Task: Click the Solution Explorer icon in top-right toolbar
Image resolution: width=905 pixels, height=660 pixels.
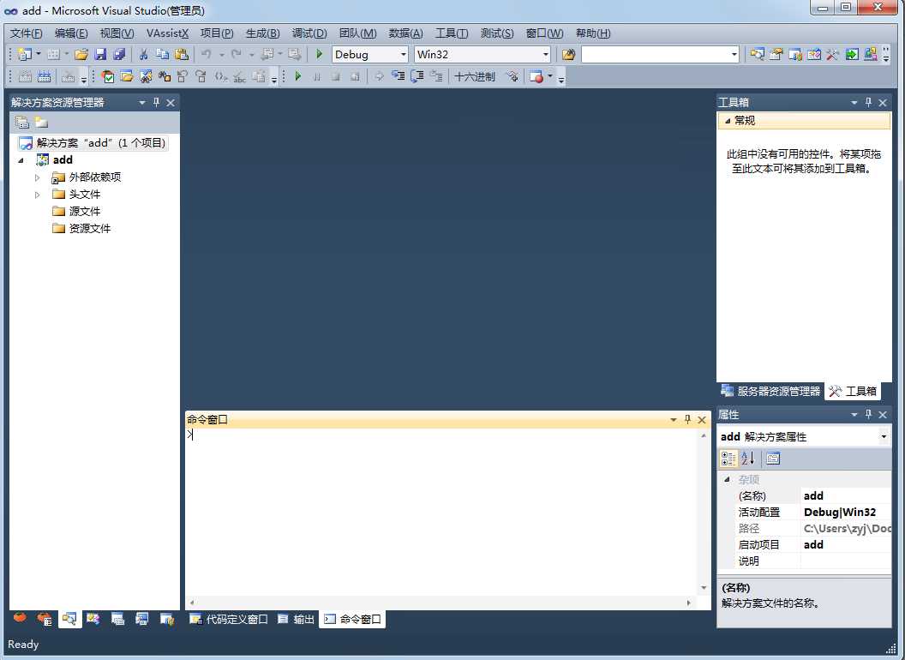Action: (x=758, y=54)
